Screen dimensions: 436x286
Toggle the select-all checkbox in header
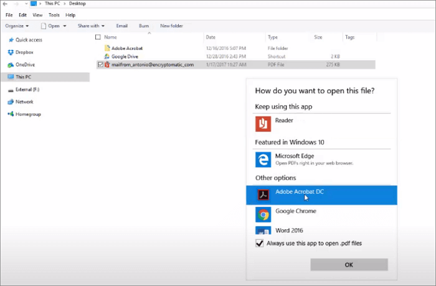click(98, 37)
